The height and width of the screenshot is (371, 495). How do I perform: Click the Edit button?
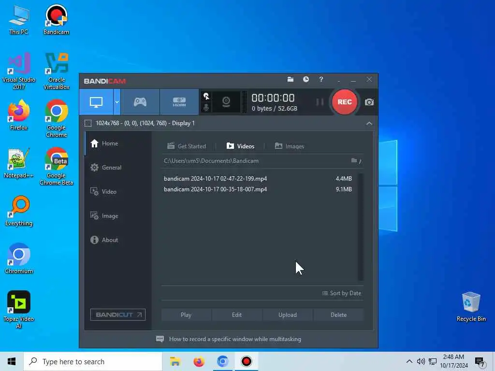(x=237, y=315)
